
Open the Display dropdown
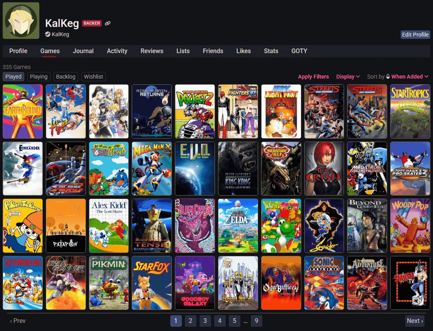[347, 76]
